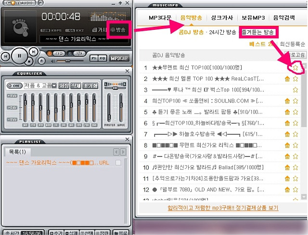The height and width of the screenshot is (235, 308).
Task: Adjust the MASTER level slider
Action: 109,107
